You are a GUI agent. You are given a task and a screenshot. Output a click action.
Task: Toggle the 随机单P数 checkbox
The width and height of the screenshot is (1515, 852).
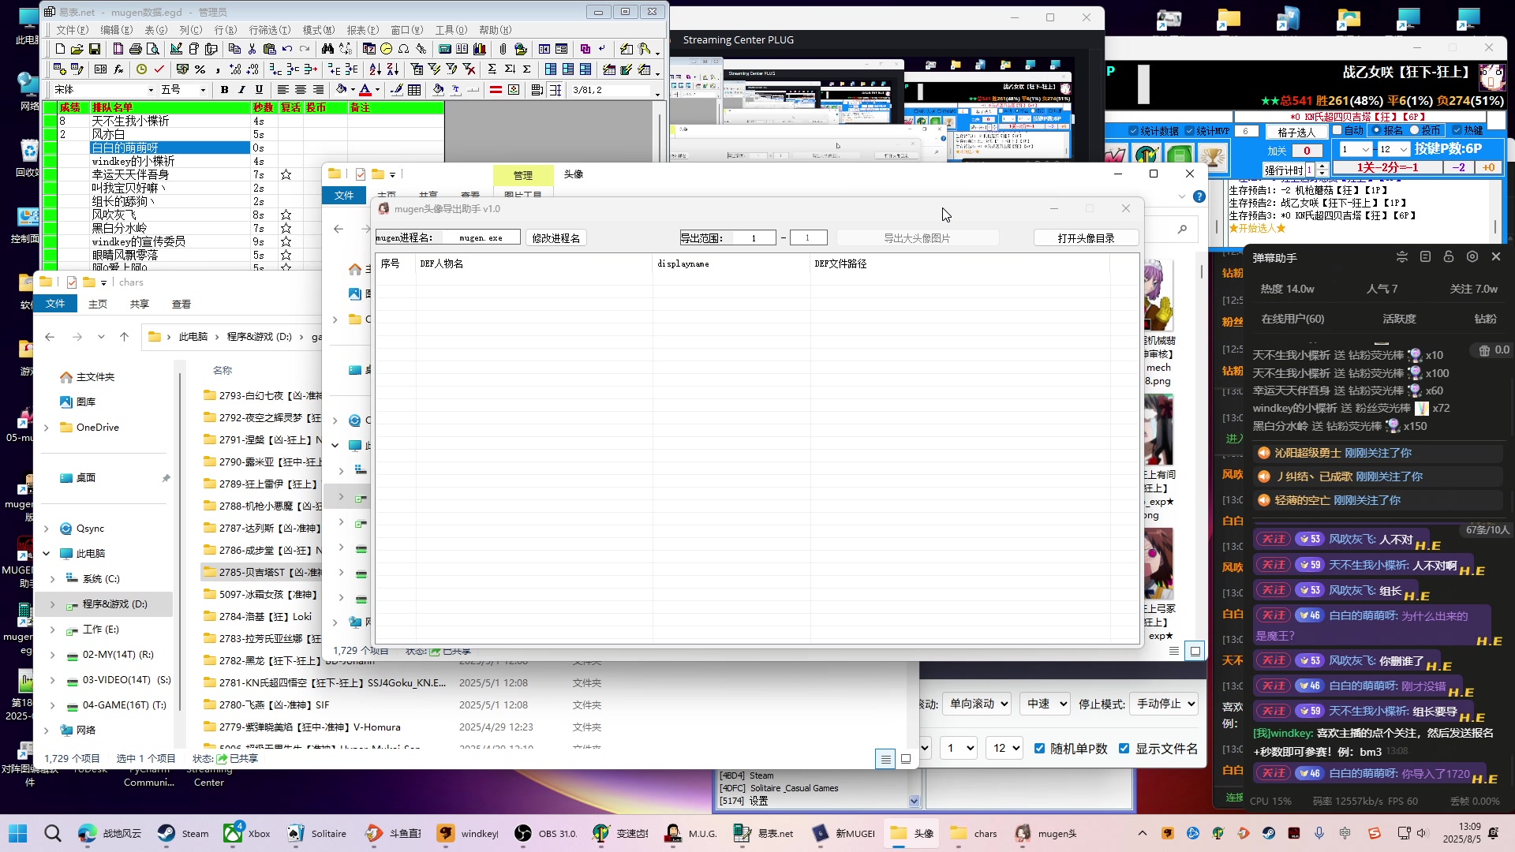click(1040, 749)
